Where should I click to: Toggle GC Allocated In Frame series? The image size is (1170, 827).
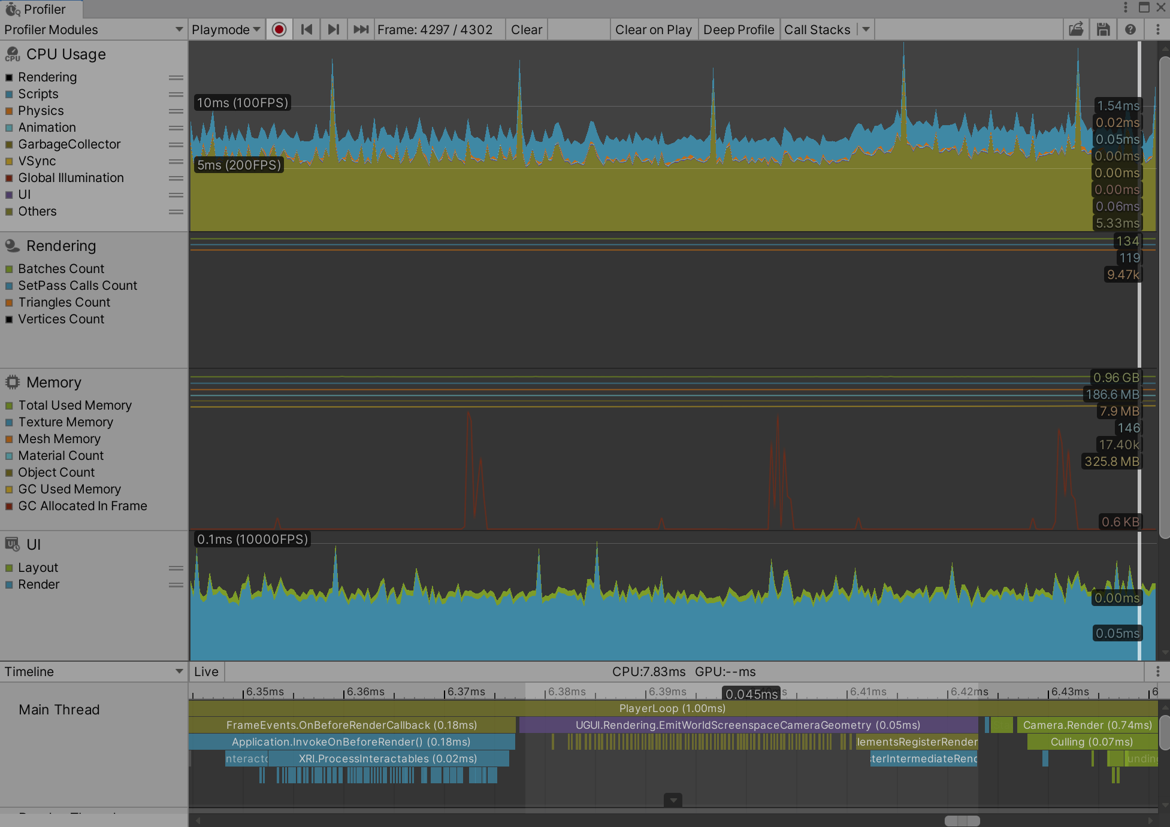pos(9,506)
